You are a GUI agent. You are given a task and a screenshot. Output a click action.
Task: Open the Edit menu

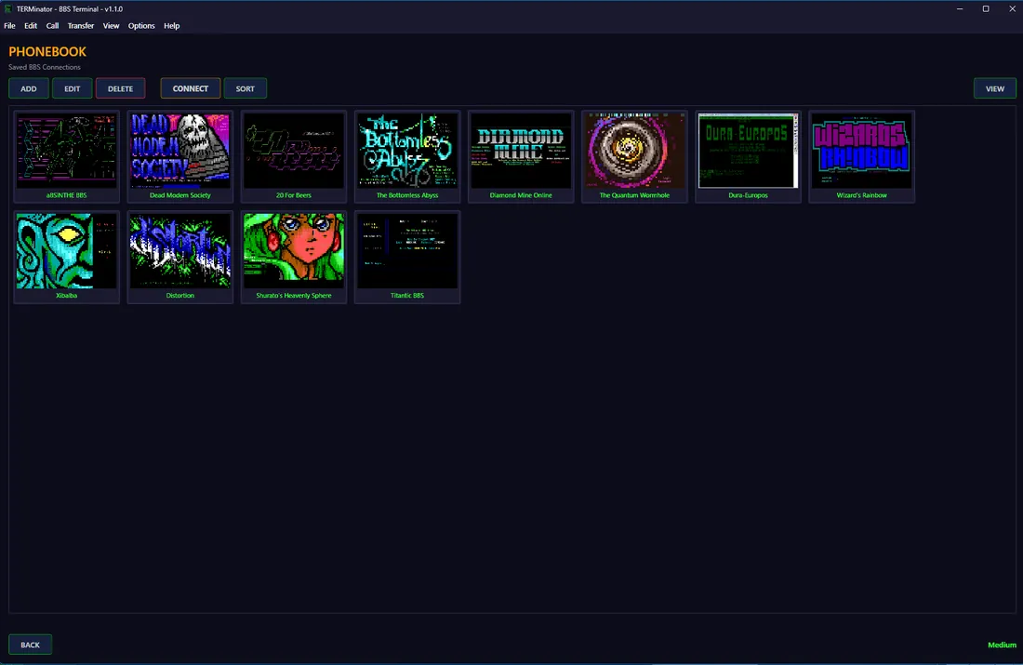31,26
